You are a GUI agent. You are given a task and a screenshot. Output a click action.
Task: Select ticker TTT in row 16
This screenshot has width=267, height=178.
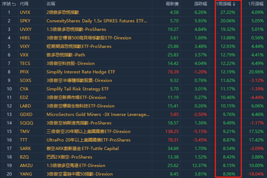click(x=23, y=140)
